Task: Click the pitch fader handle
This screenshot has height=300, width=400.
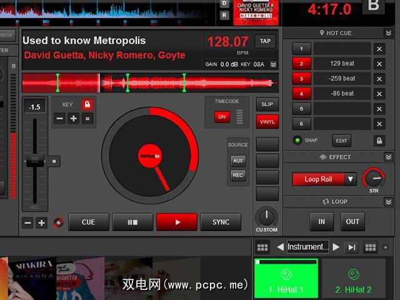Action: coord(35,161)
